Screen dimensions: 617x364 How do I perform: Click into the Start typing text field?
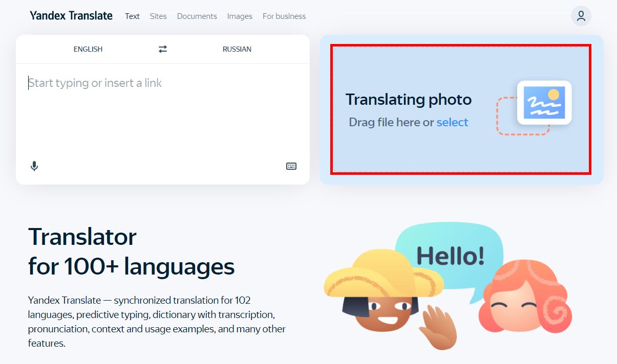[x=163, y=108]
